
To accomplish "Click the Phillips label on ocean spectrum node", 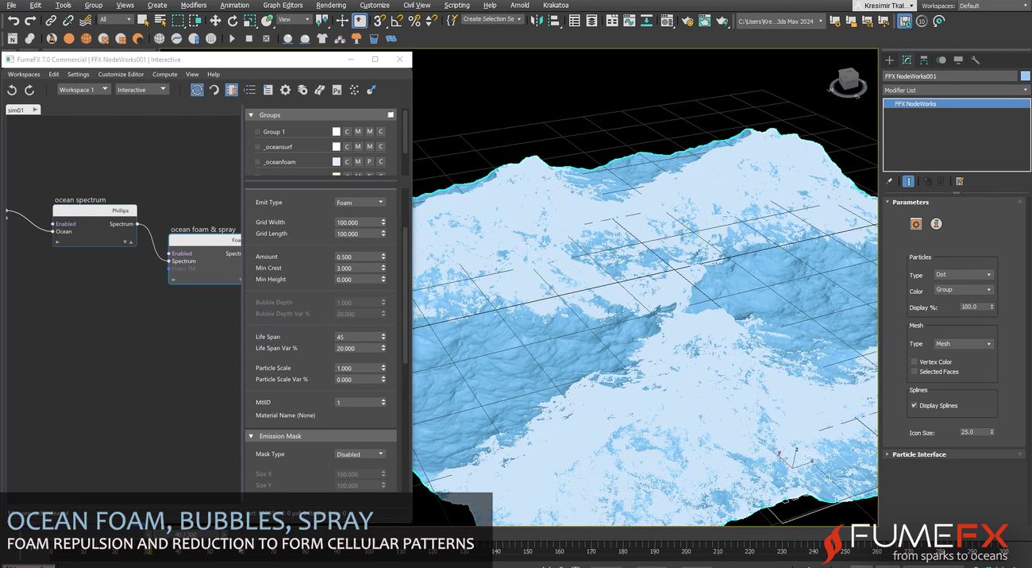I will [x=120, y=211].
